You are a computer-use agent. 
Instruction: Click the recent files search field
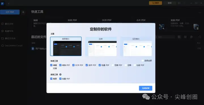coord(165,37)
